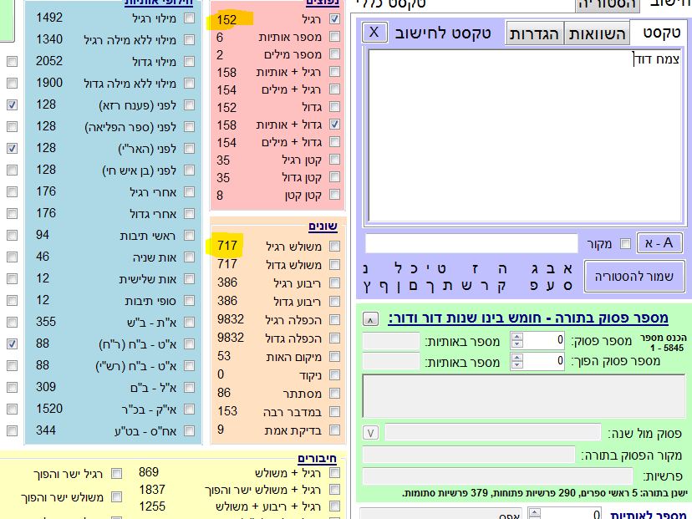This screenshot has width=692, height=519.
Task: Click the X button to clear the text
Action: tap(374, 33)
